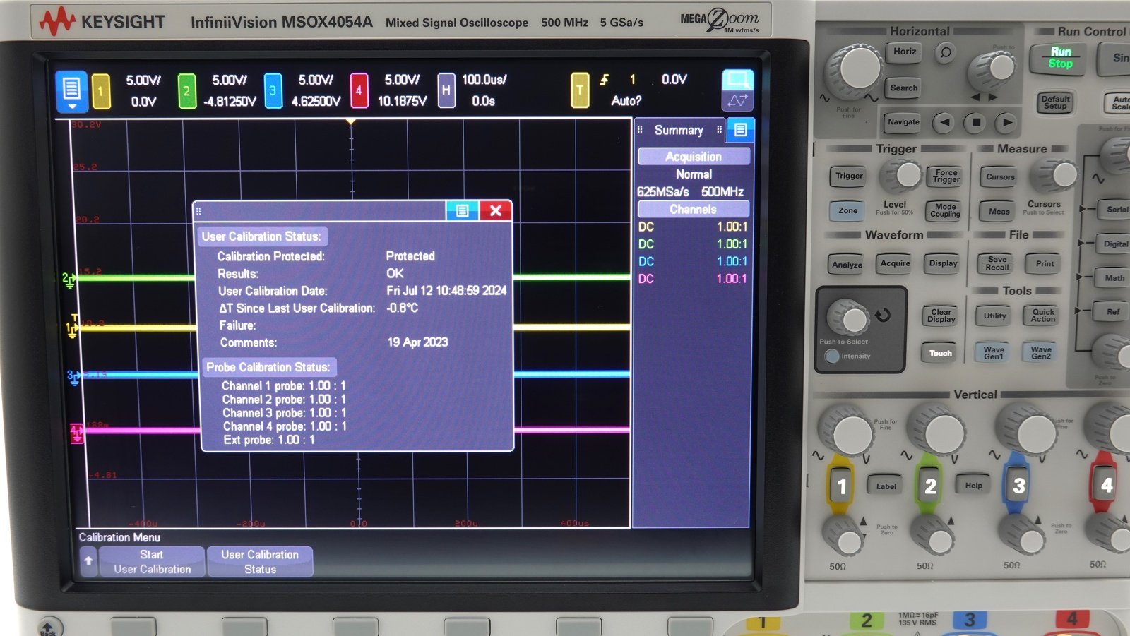Click the Horiz button
This screenshot has width=1130, height=636.
904,52
